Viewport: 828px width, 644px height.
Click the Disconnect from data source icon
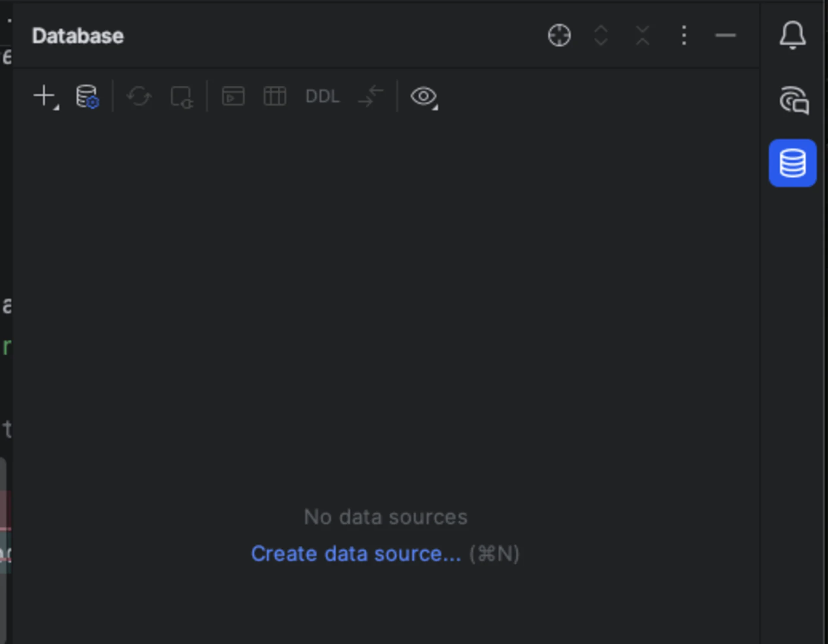point(182,97)
